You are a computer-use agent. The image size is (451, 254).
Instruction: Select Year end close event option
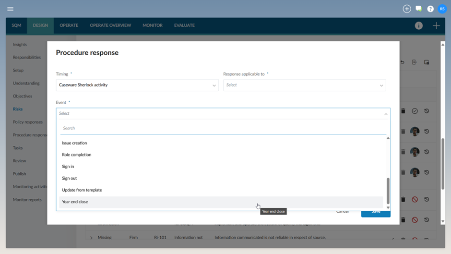tap(75, 202)
